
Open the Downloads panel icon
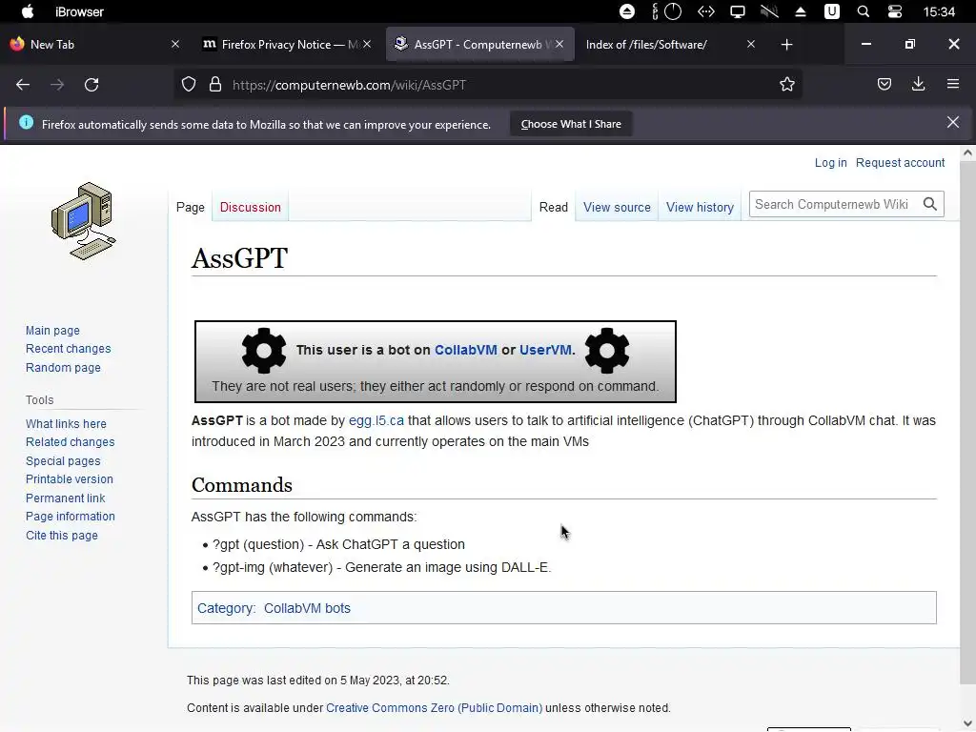[x=918, y=84]
